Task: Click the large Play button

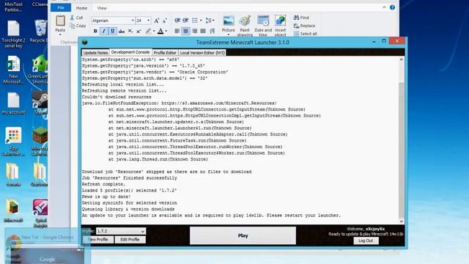Action: (243, 235)
